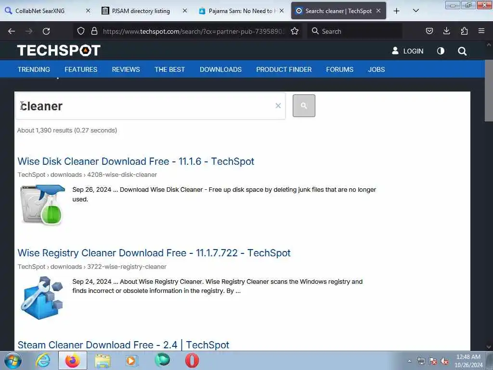
Task: Focus the Firefox toolbar Search box
Action: click(355, 31)
